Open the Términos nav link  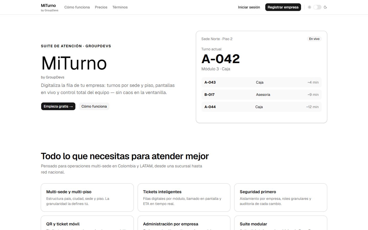click(120, 7)
